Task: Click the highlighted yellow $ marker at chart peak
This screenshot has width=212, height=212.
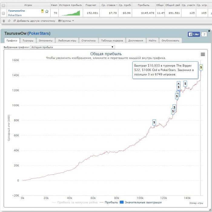Action: 201,67
